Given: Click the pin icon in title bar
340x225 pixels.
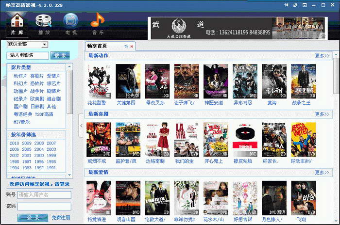Looking at the screenshot, I should click(286, 5).
